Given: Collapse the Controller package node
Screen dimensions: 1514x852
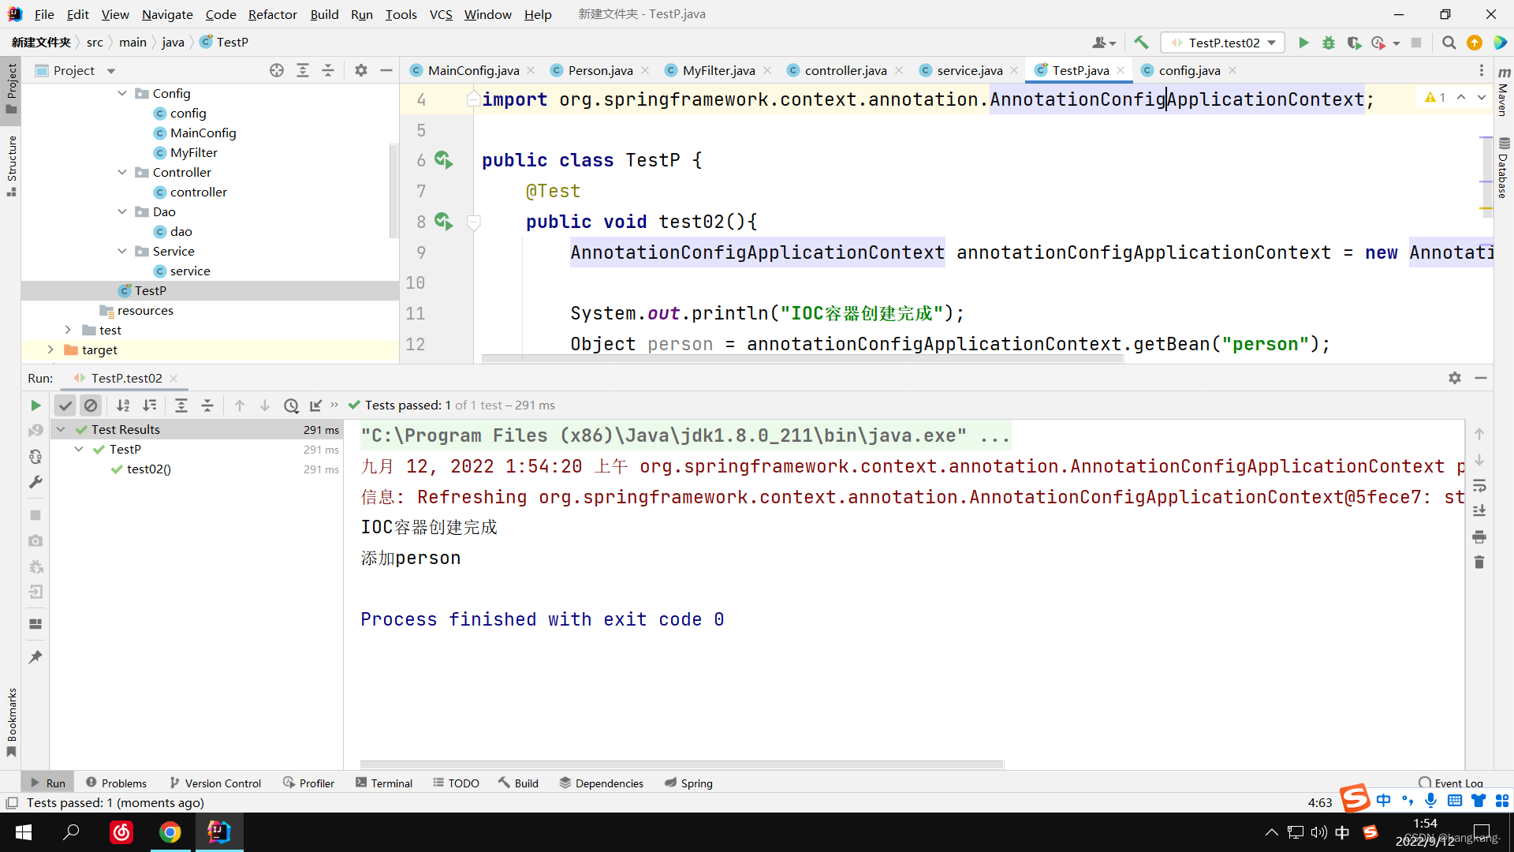Looking at the screenshot, I should 122,172.
